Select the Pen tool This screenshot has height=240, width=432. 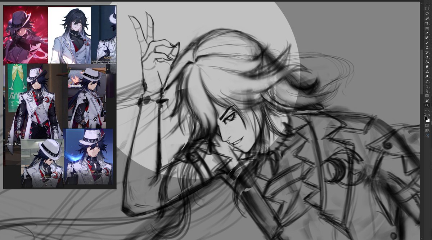pos(427,81)
